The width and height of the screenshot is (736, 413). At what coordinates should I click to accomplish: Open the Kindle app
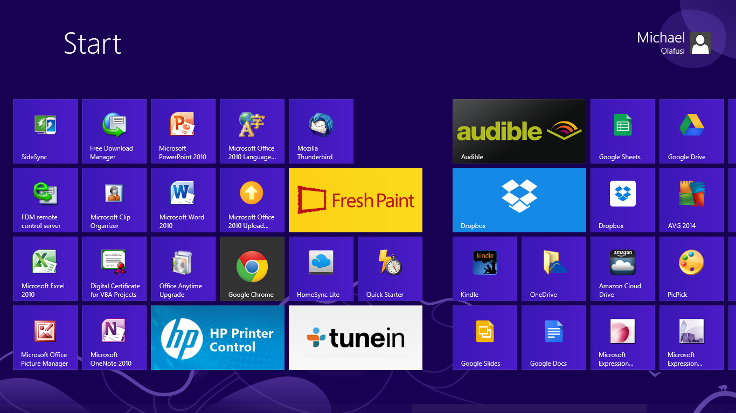click(x=485, y=269)
